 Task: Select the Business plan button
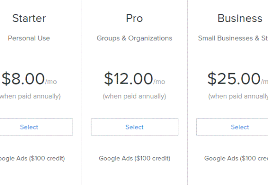[232, 127]
